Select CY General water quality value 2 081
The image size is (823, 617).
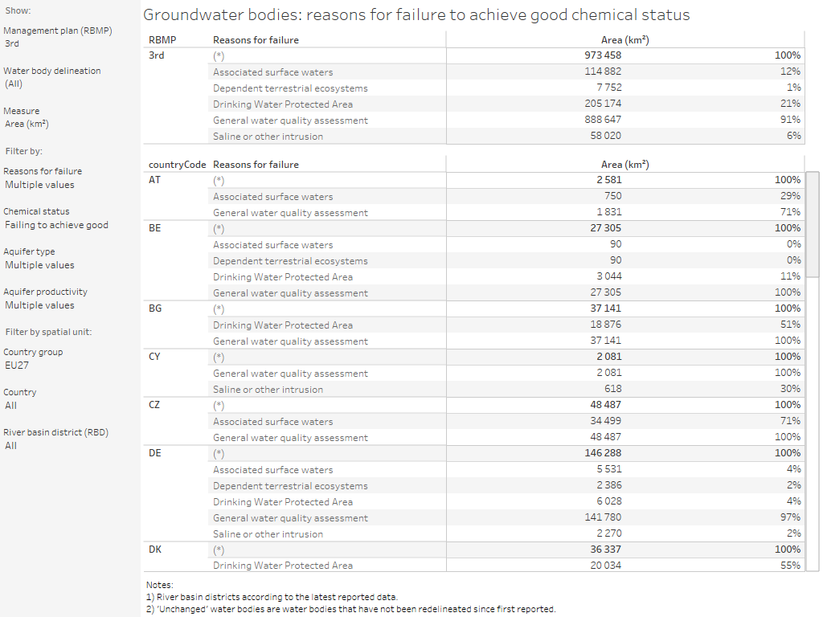point(609,373)
